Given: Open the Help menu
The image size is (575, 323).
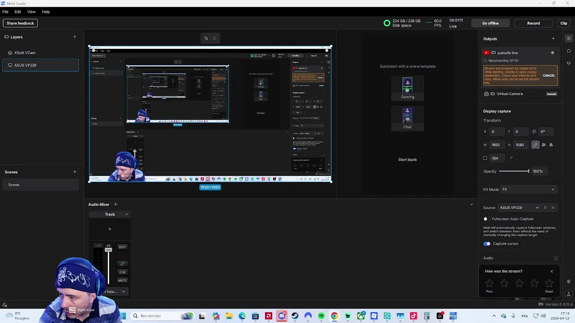Looking at the screenshot, I should point(46,12).
